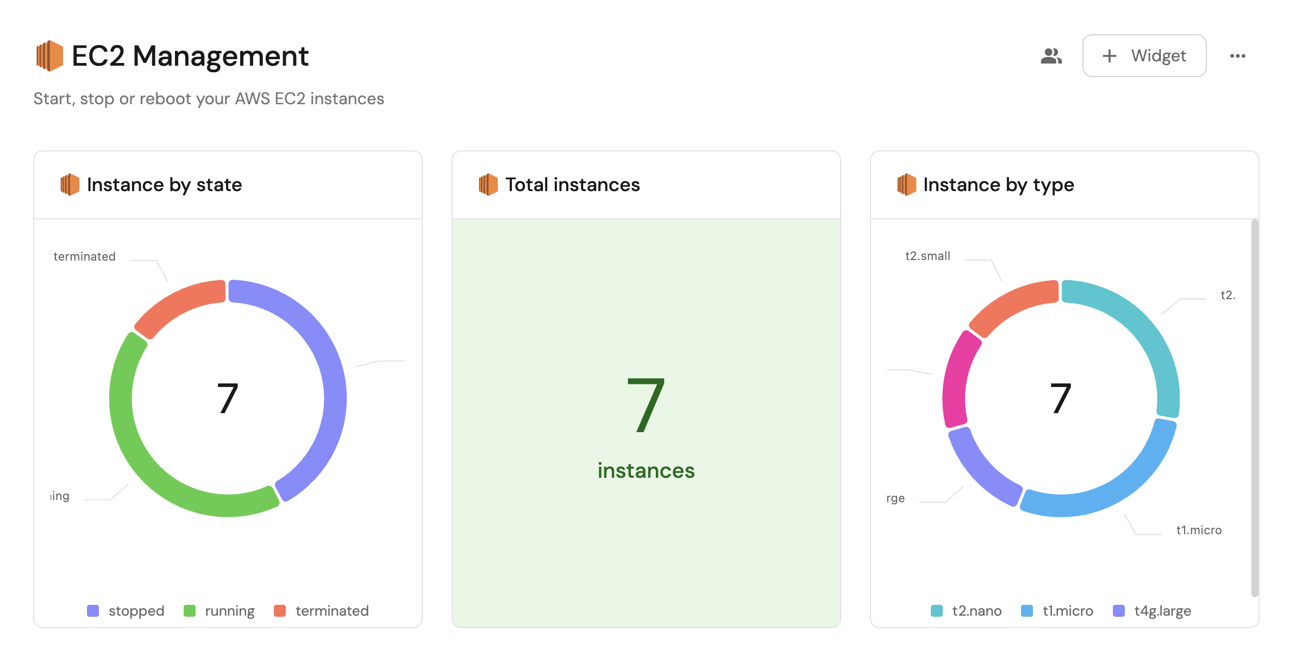Click EC2 icon in Instance by type

[906, 185]
